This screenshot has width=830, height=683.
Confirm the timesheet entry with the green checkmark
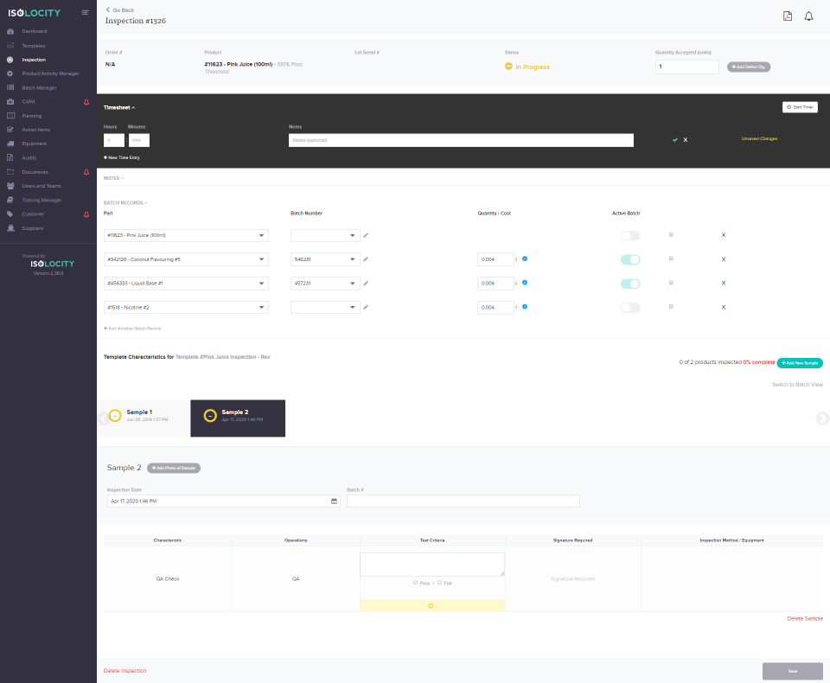(675, 140)
